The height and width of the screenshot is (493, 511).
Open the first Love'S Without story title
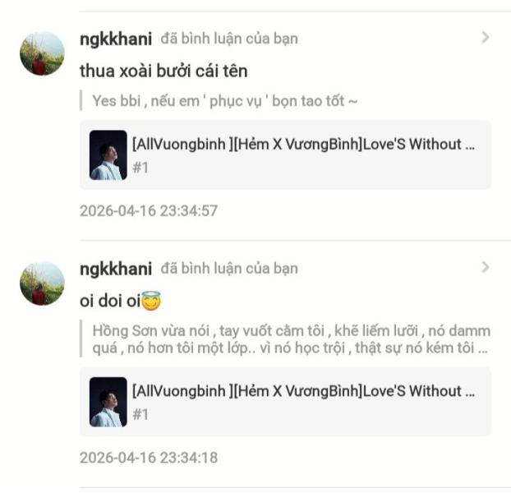tap(303, 145)
